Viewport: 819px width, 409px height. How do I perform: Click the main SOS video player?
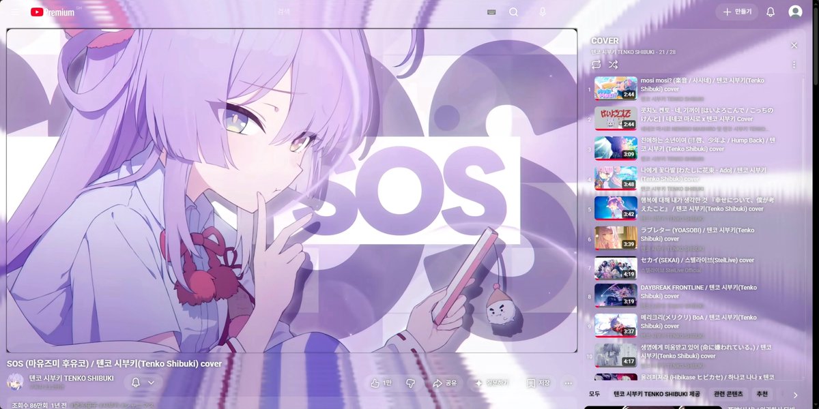pos(292,190)
